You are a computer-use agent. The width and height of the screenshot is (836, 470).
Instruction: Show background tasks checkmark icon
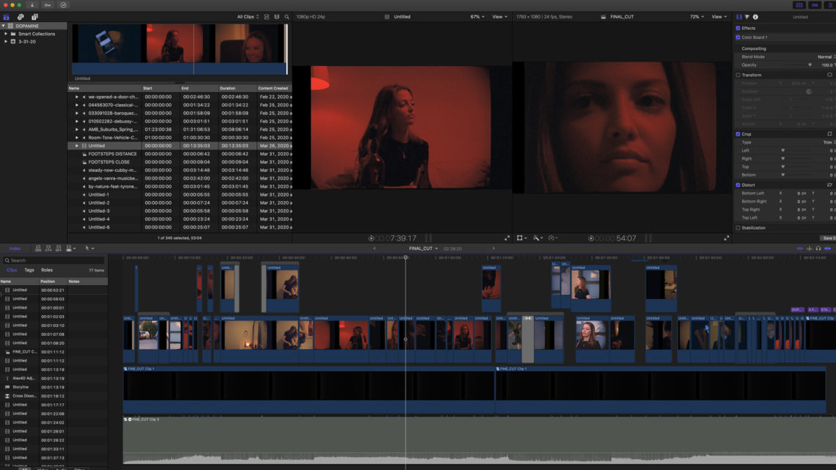(x=63, y=5)
